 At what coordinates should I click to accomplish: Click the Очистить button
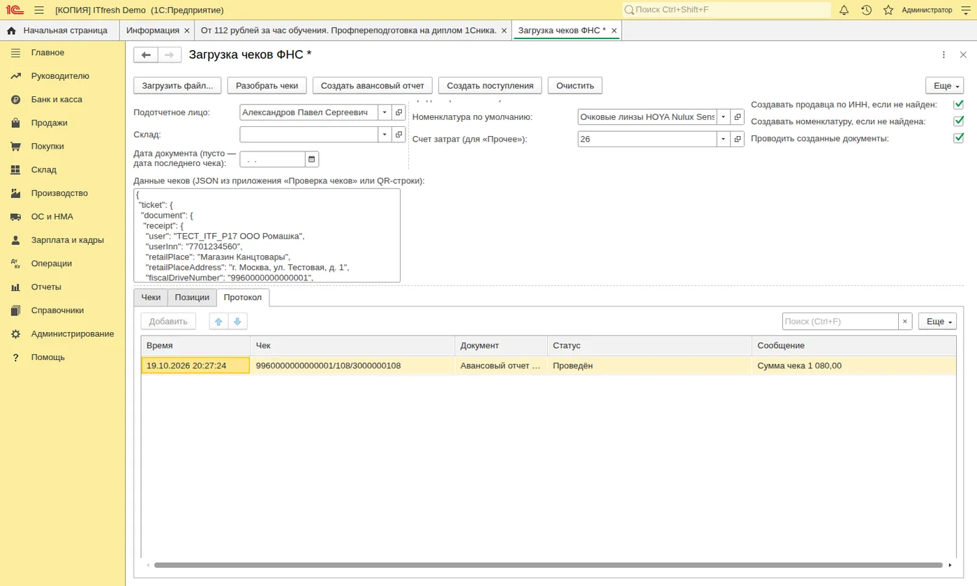point(575,85)
